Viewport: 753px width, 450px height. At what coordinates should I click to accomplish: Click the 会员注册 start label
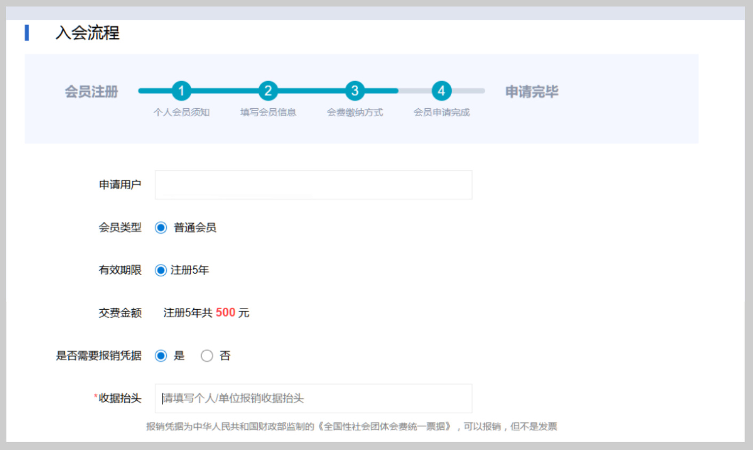pyautogui.click(x=91, y=92)
